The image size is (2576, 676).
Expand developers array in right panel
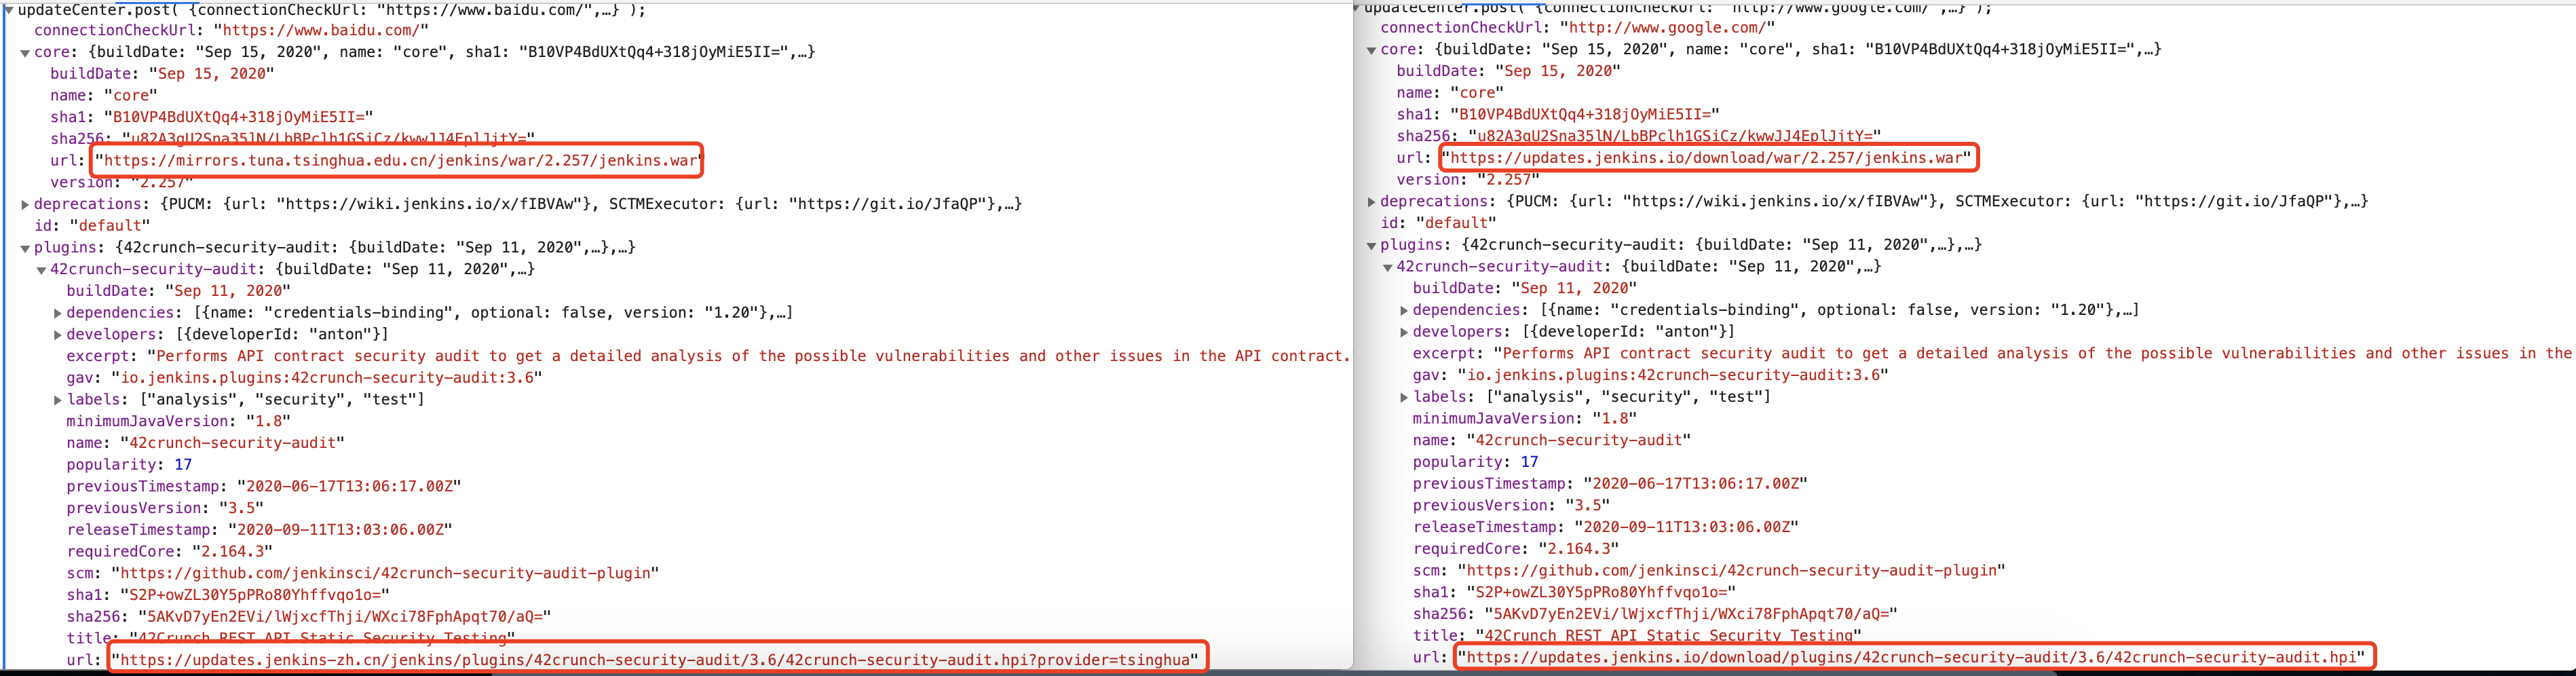click(1403, 332)
